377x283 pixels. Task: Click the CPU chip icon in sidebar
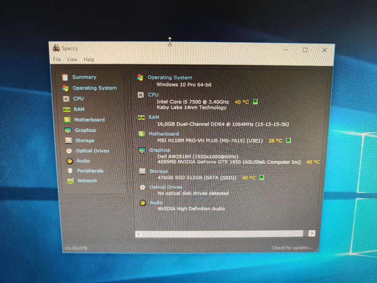66,99
